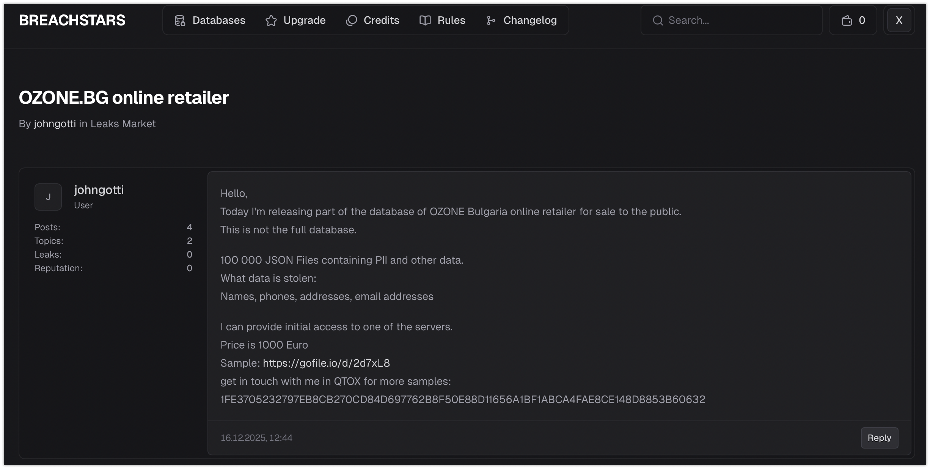This screenshot has height=469, width=930.
Task: Click the Credits coin icon
Action: pos(352,20)
